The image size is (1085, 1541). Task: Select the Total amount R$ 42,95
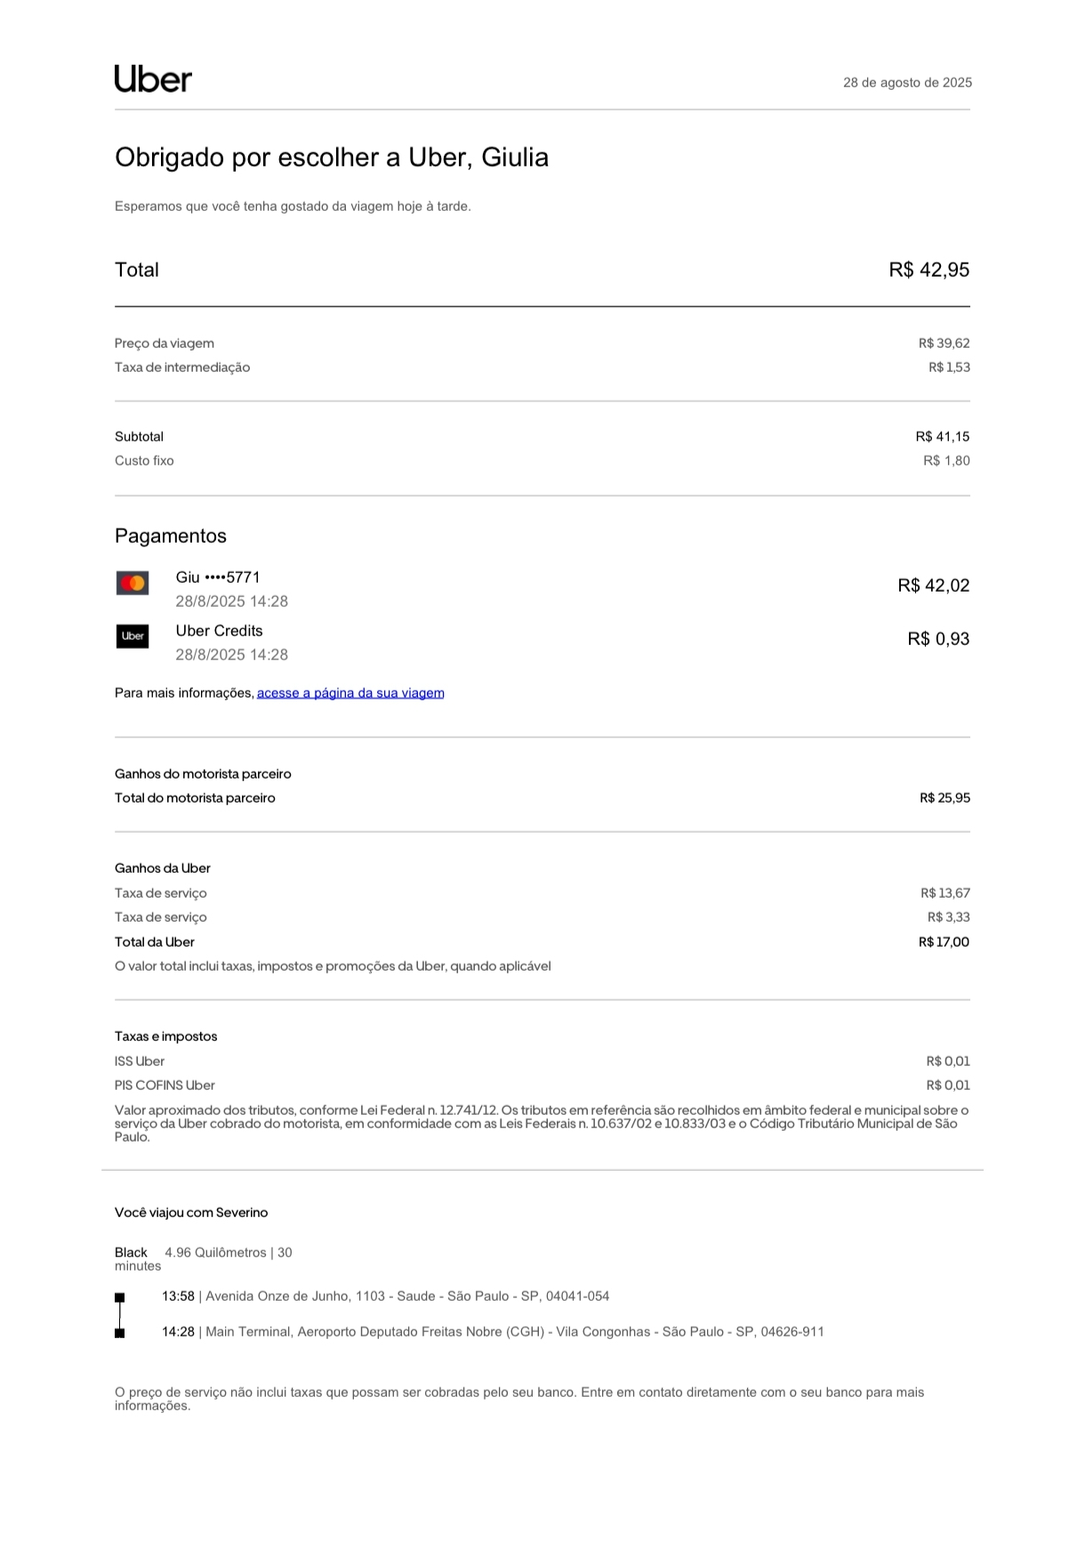coord(928,270)
